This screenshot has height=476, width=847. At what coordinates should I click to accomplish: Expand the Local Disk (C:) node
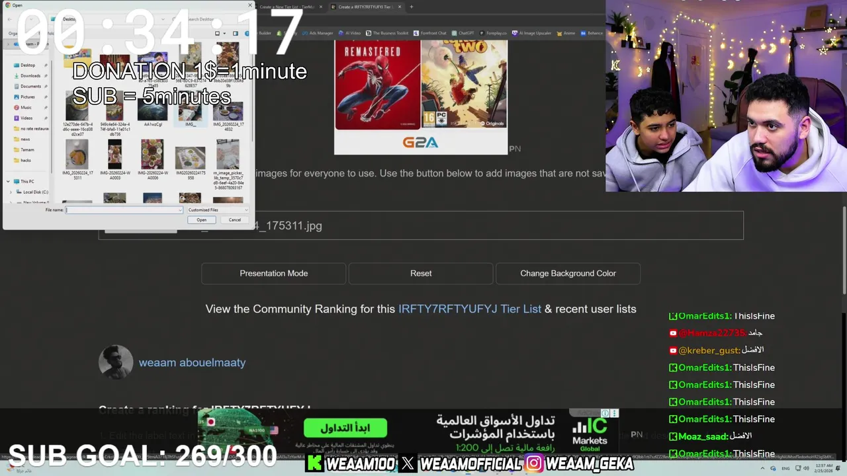pos(11,192)
